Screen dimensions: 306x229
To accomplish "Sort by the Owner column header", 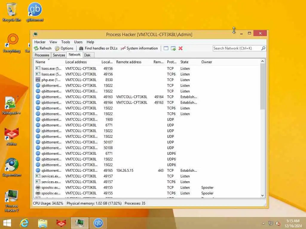I will (207, 62).
